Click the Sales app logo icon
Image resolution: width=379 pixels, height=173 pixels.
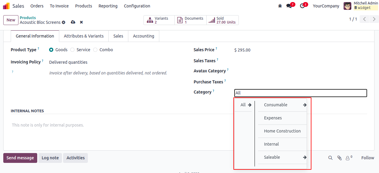tap(6, 6)
